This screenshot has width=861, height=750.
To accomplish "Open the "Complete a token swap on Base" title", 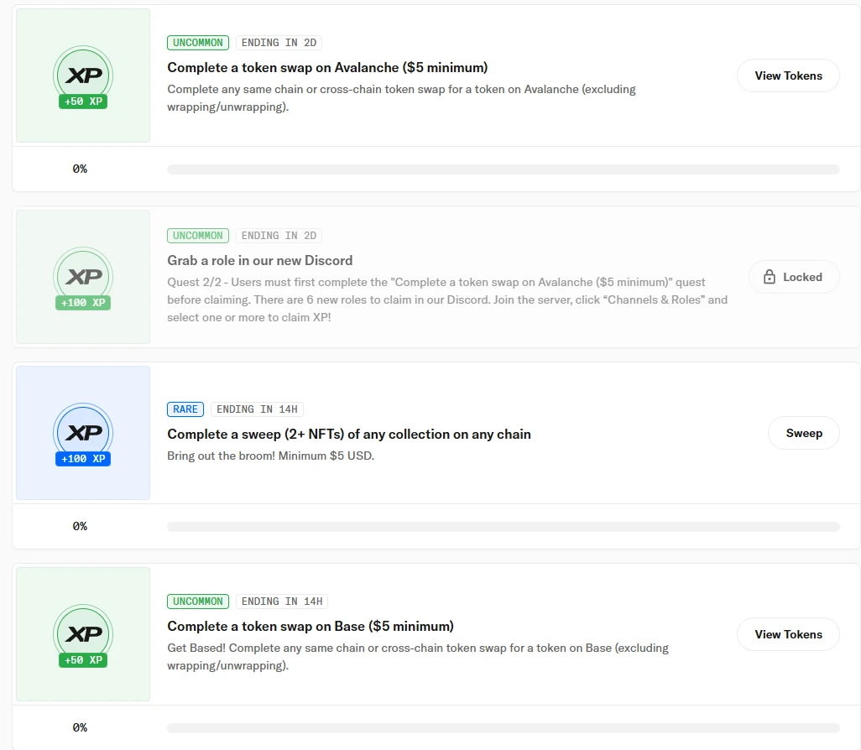I will [x=310, y=626].
